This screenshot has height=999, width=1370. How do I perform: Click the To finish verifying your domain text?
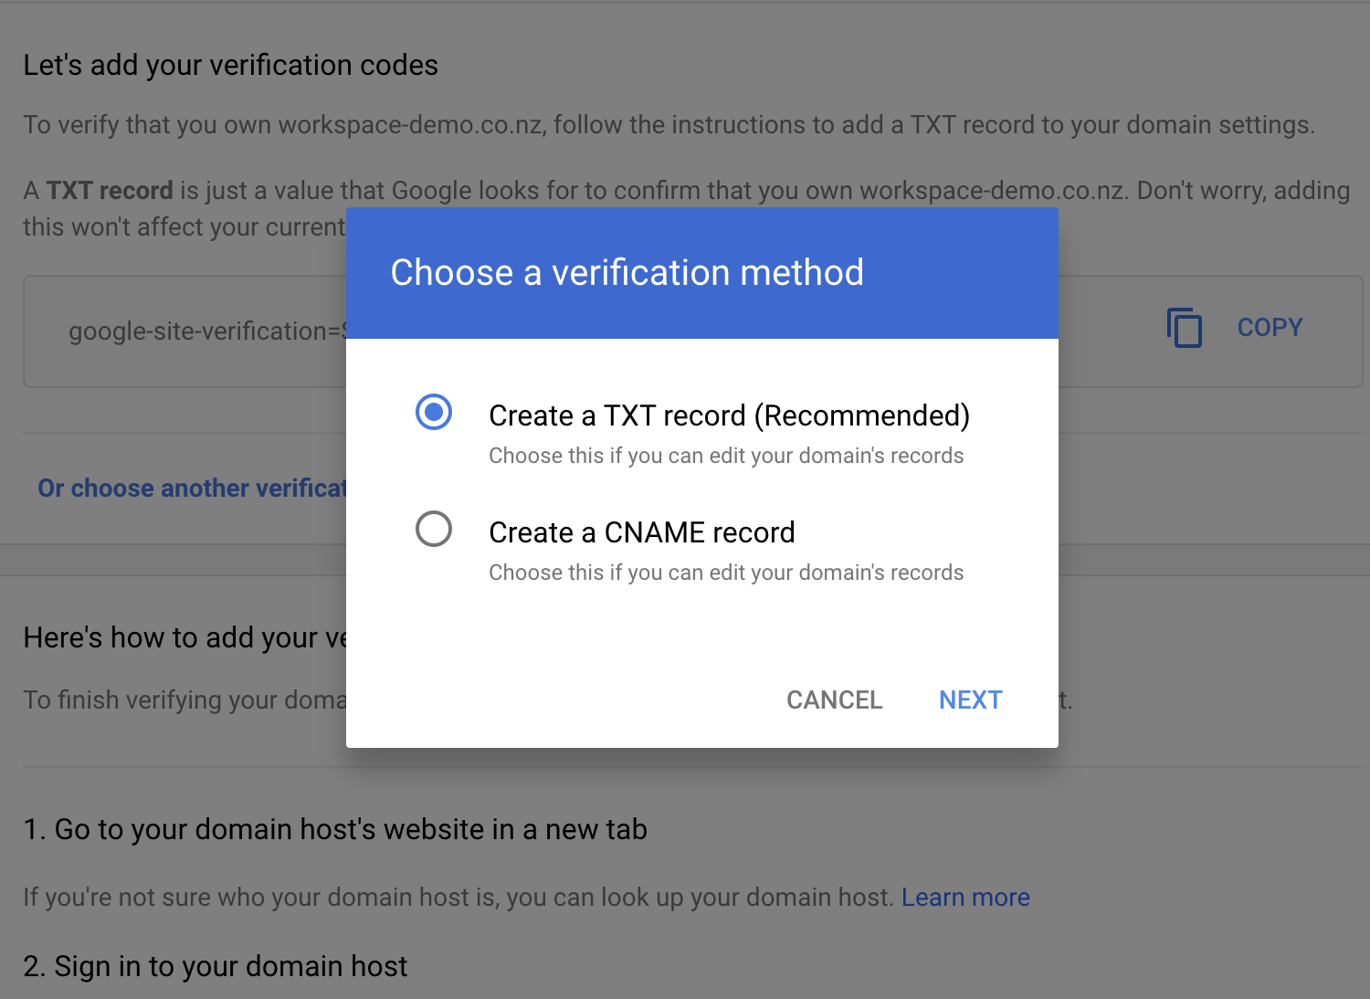[x=184, y=700]
